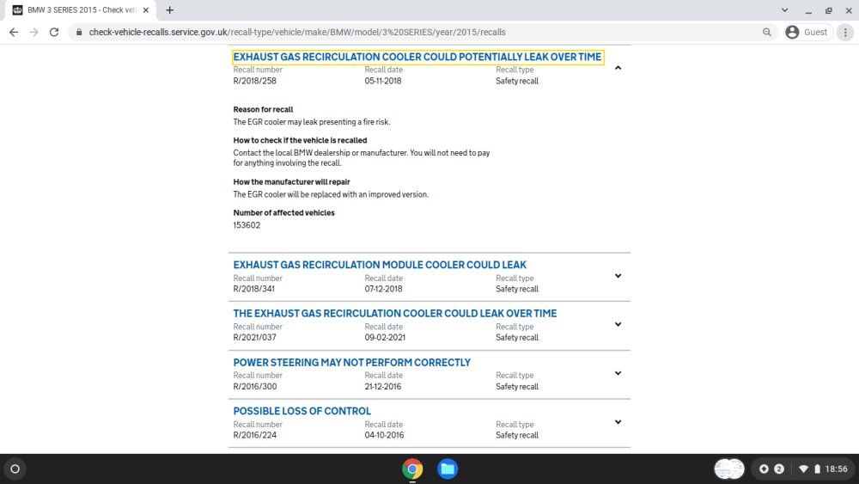859x484 pixels.
Task: Open the Guest profile button
Action: [808, 33]
